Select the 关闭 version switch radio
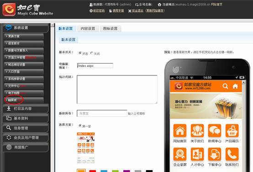Image resolution: width=253 pixels, height=172 pixels. [x=92, y=53]
